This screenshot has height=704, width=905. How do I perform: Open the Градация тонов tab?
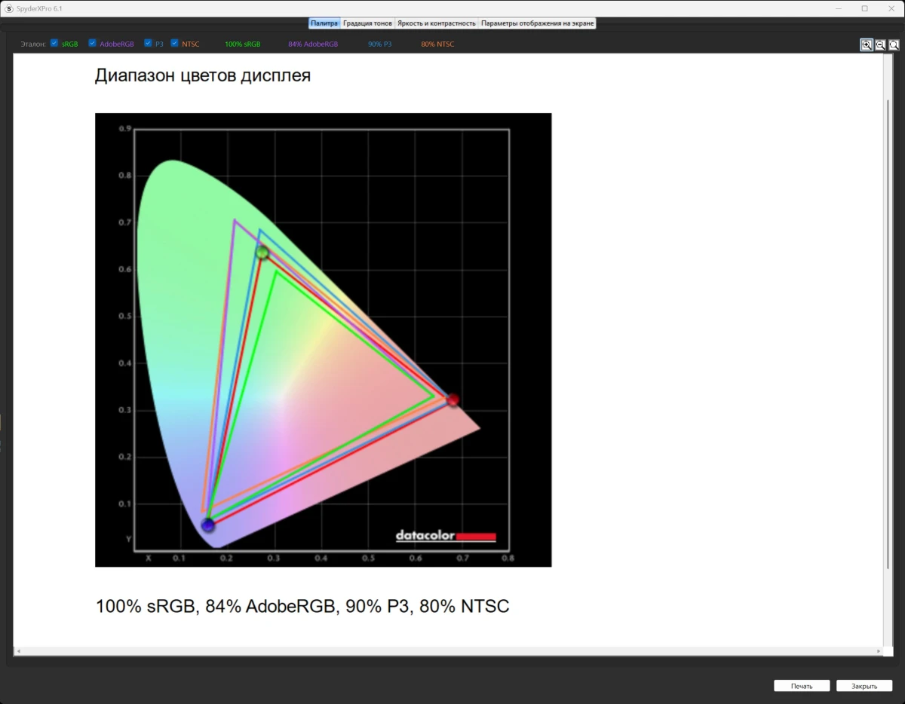point(367,23)
